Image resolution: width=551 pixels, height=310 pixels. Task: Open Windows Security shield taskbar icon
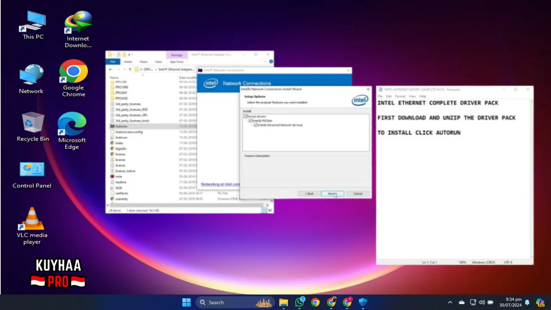pyautogui.click(x=363, y=302)
